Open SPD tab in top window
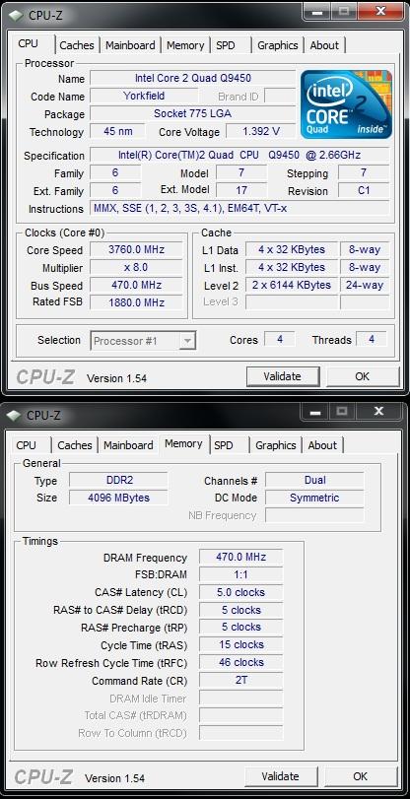This screenshot has width=410, height=799. pyautogui.click(x=226, y=45)
